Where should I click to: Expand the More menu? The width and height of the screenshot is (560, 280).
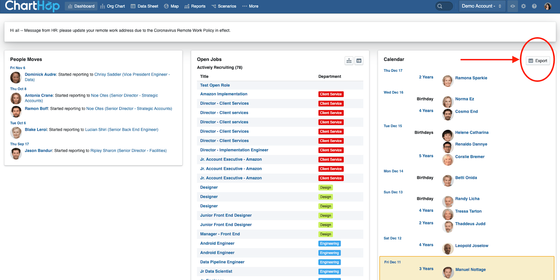[x=250, y=6]
